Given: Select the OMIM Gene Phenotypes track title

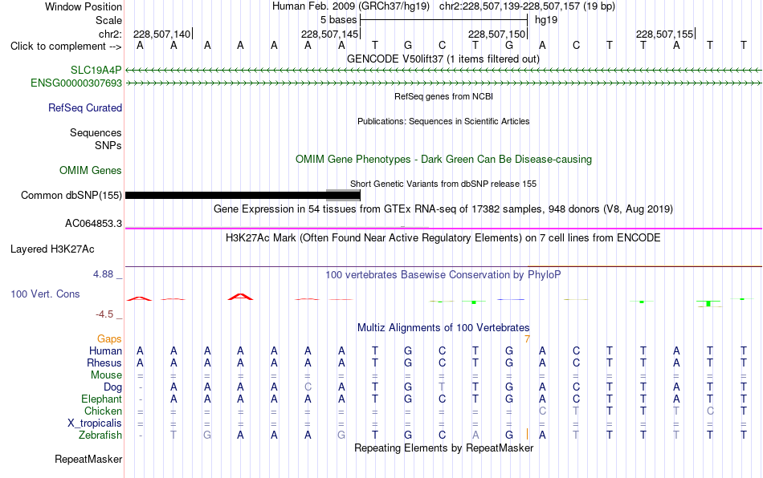Looking at the screenshot, I should coord(443,160).
